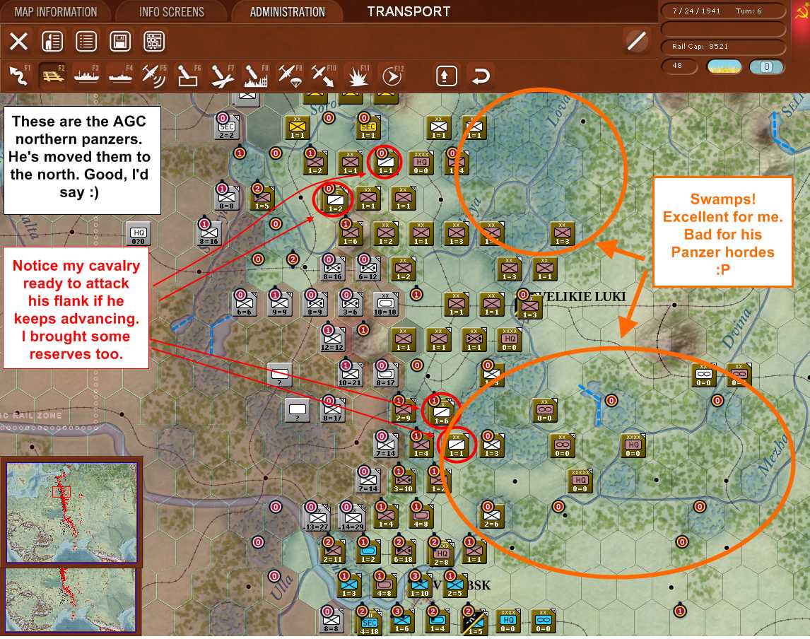The image size is (810, 639).
Task: Open the Map Information tab
Action: (x=55, y=12)
